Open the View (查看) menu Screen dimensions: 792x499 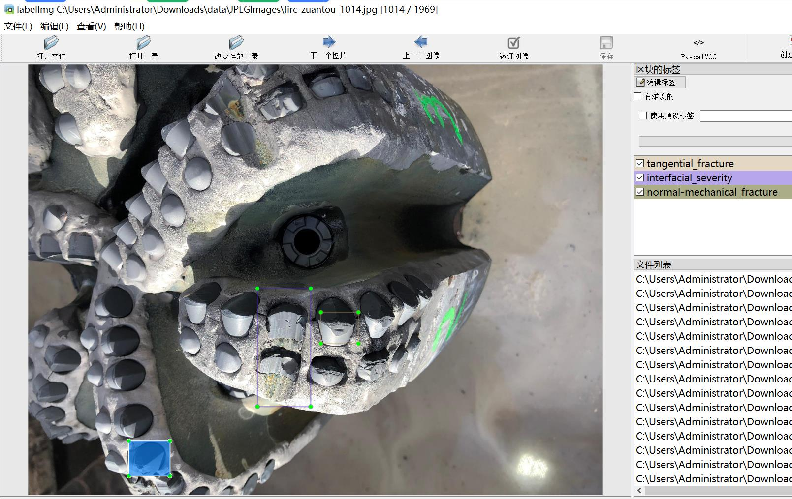[91, 26]
